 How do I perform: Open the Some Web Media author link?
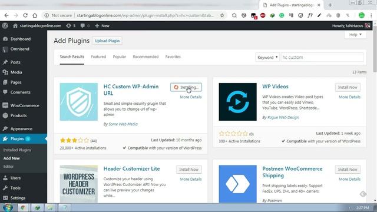(x=123, y=124)
